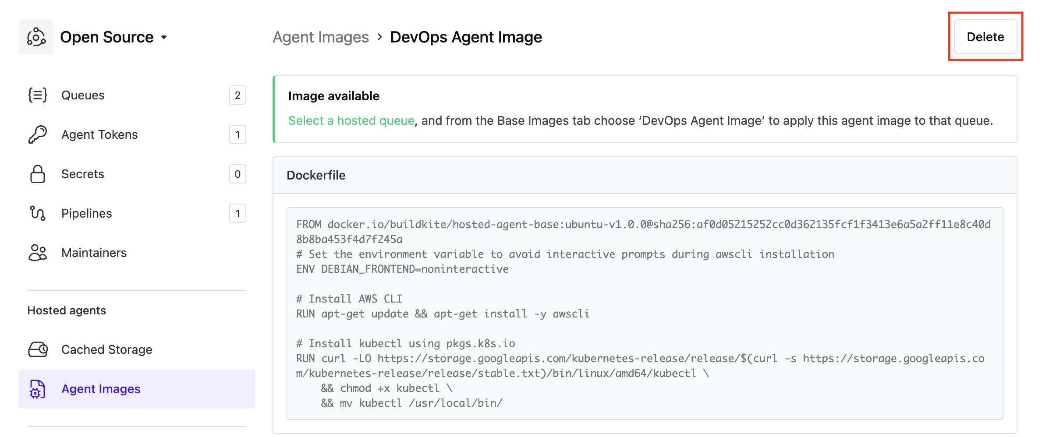The image size is (1042, 437).
Task: Open Queues from the sidebar
Action: pos(83,95)
